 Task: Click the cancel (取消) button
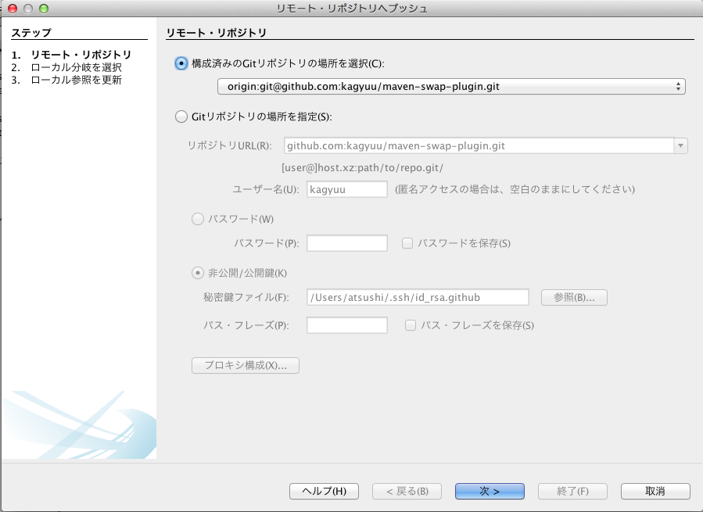point(655,491)
